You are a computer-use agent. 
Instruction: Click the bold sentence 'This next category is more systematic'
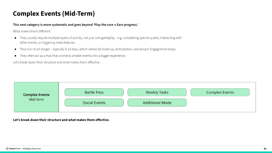pyautogui.click(x=75, y=25)
